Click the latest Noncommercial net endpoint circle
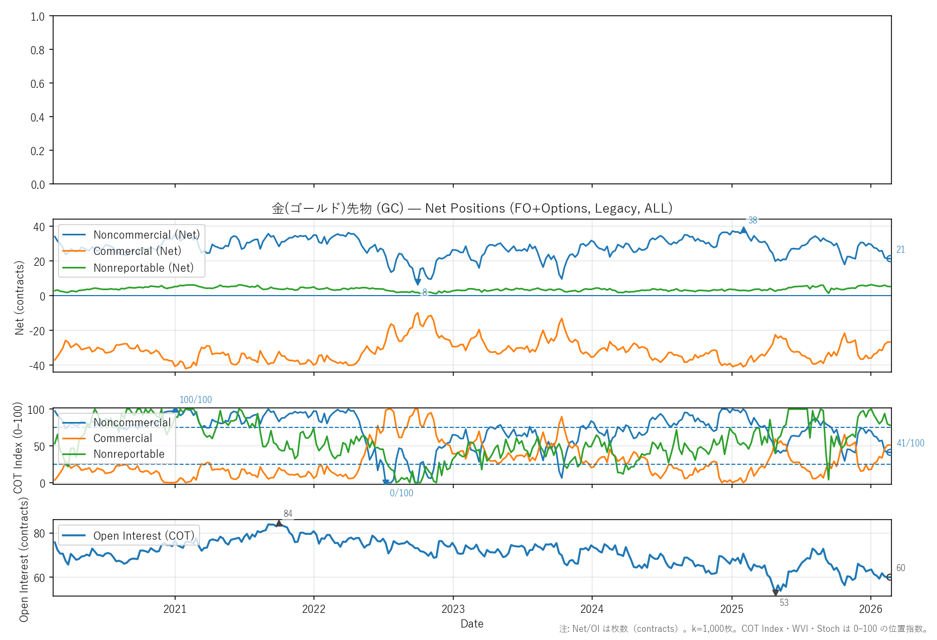This screenshot has width=937, height=640. click(x=890, y=259)
